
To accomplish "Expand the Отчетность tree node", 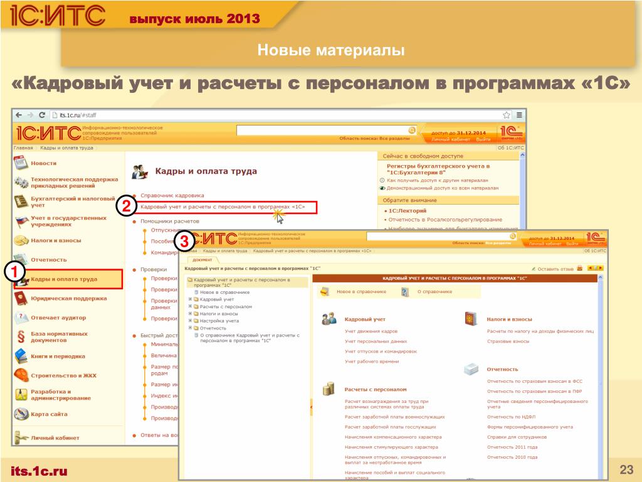I will (x=190, y=328).
